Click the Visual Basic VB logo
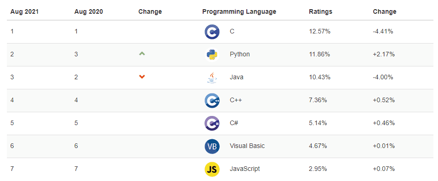438x181 pixels. click(x=212, y=146)
